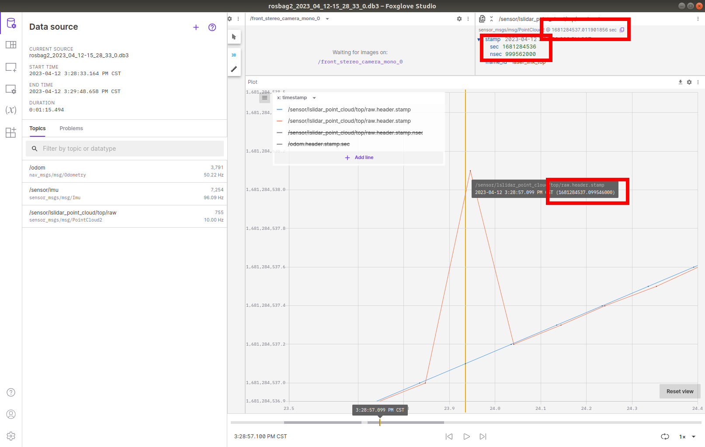Viewport: 705px width, 447px height.
Task: Open the Plot panel settings gear
Action: (689, 82)
